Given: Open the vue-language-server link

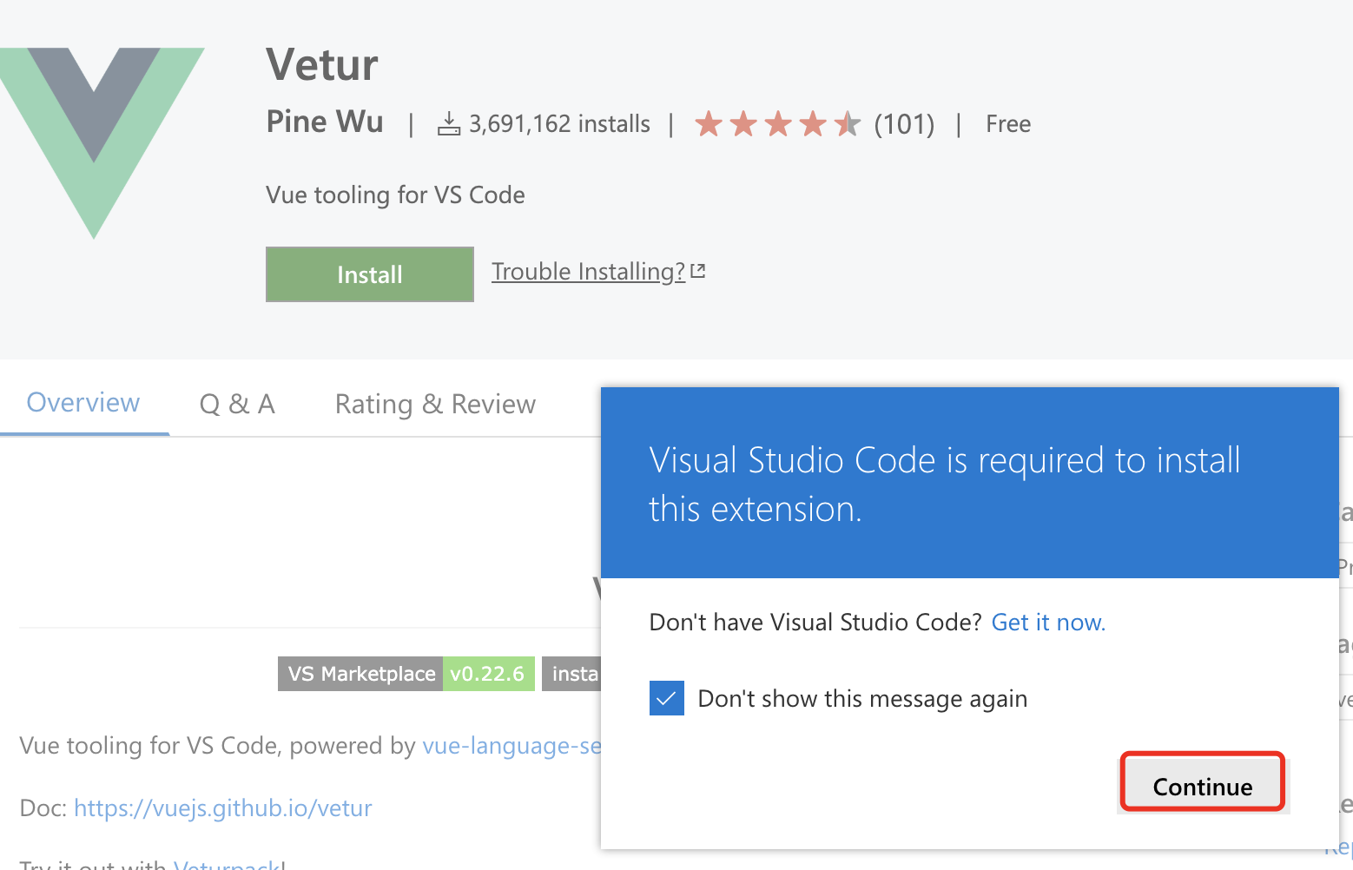Looking at the screenshot, I should click(511, 746).
